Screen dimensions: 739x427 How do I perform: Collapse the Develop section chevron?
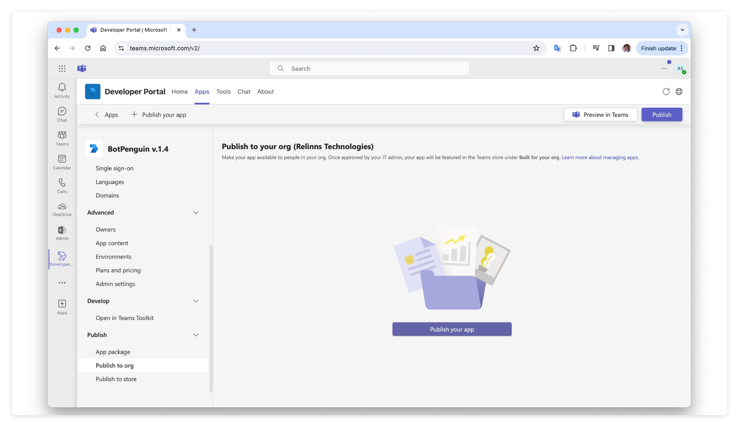point(196,301)
